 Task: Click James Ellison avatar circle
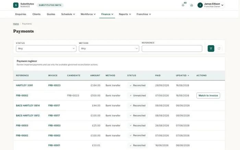point(200,5)
